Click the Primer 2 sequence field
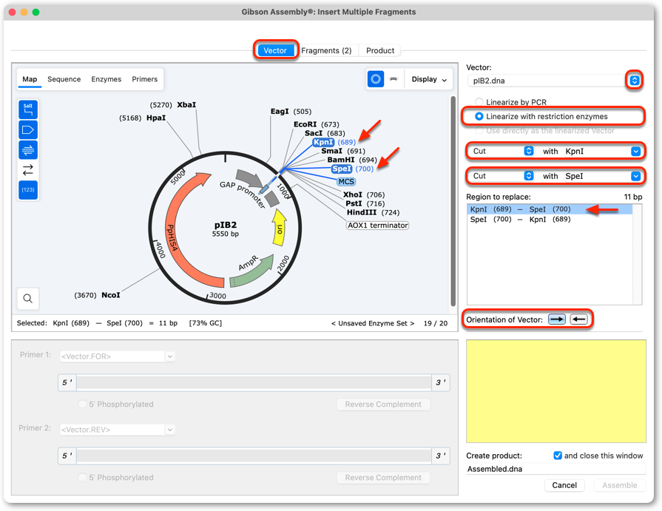662x511 pixels. click(x=254, y=456)
